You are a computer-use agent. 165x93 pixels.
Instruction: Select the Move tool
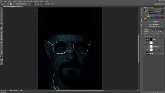coord(2,9)
